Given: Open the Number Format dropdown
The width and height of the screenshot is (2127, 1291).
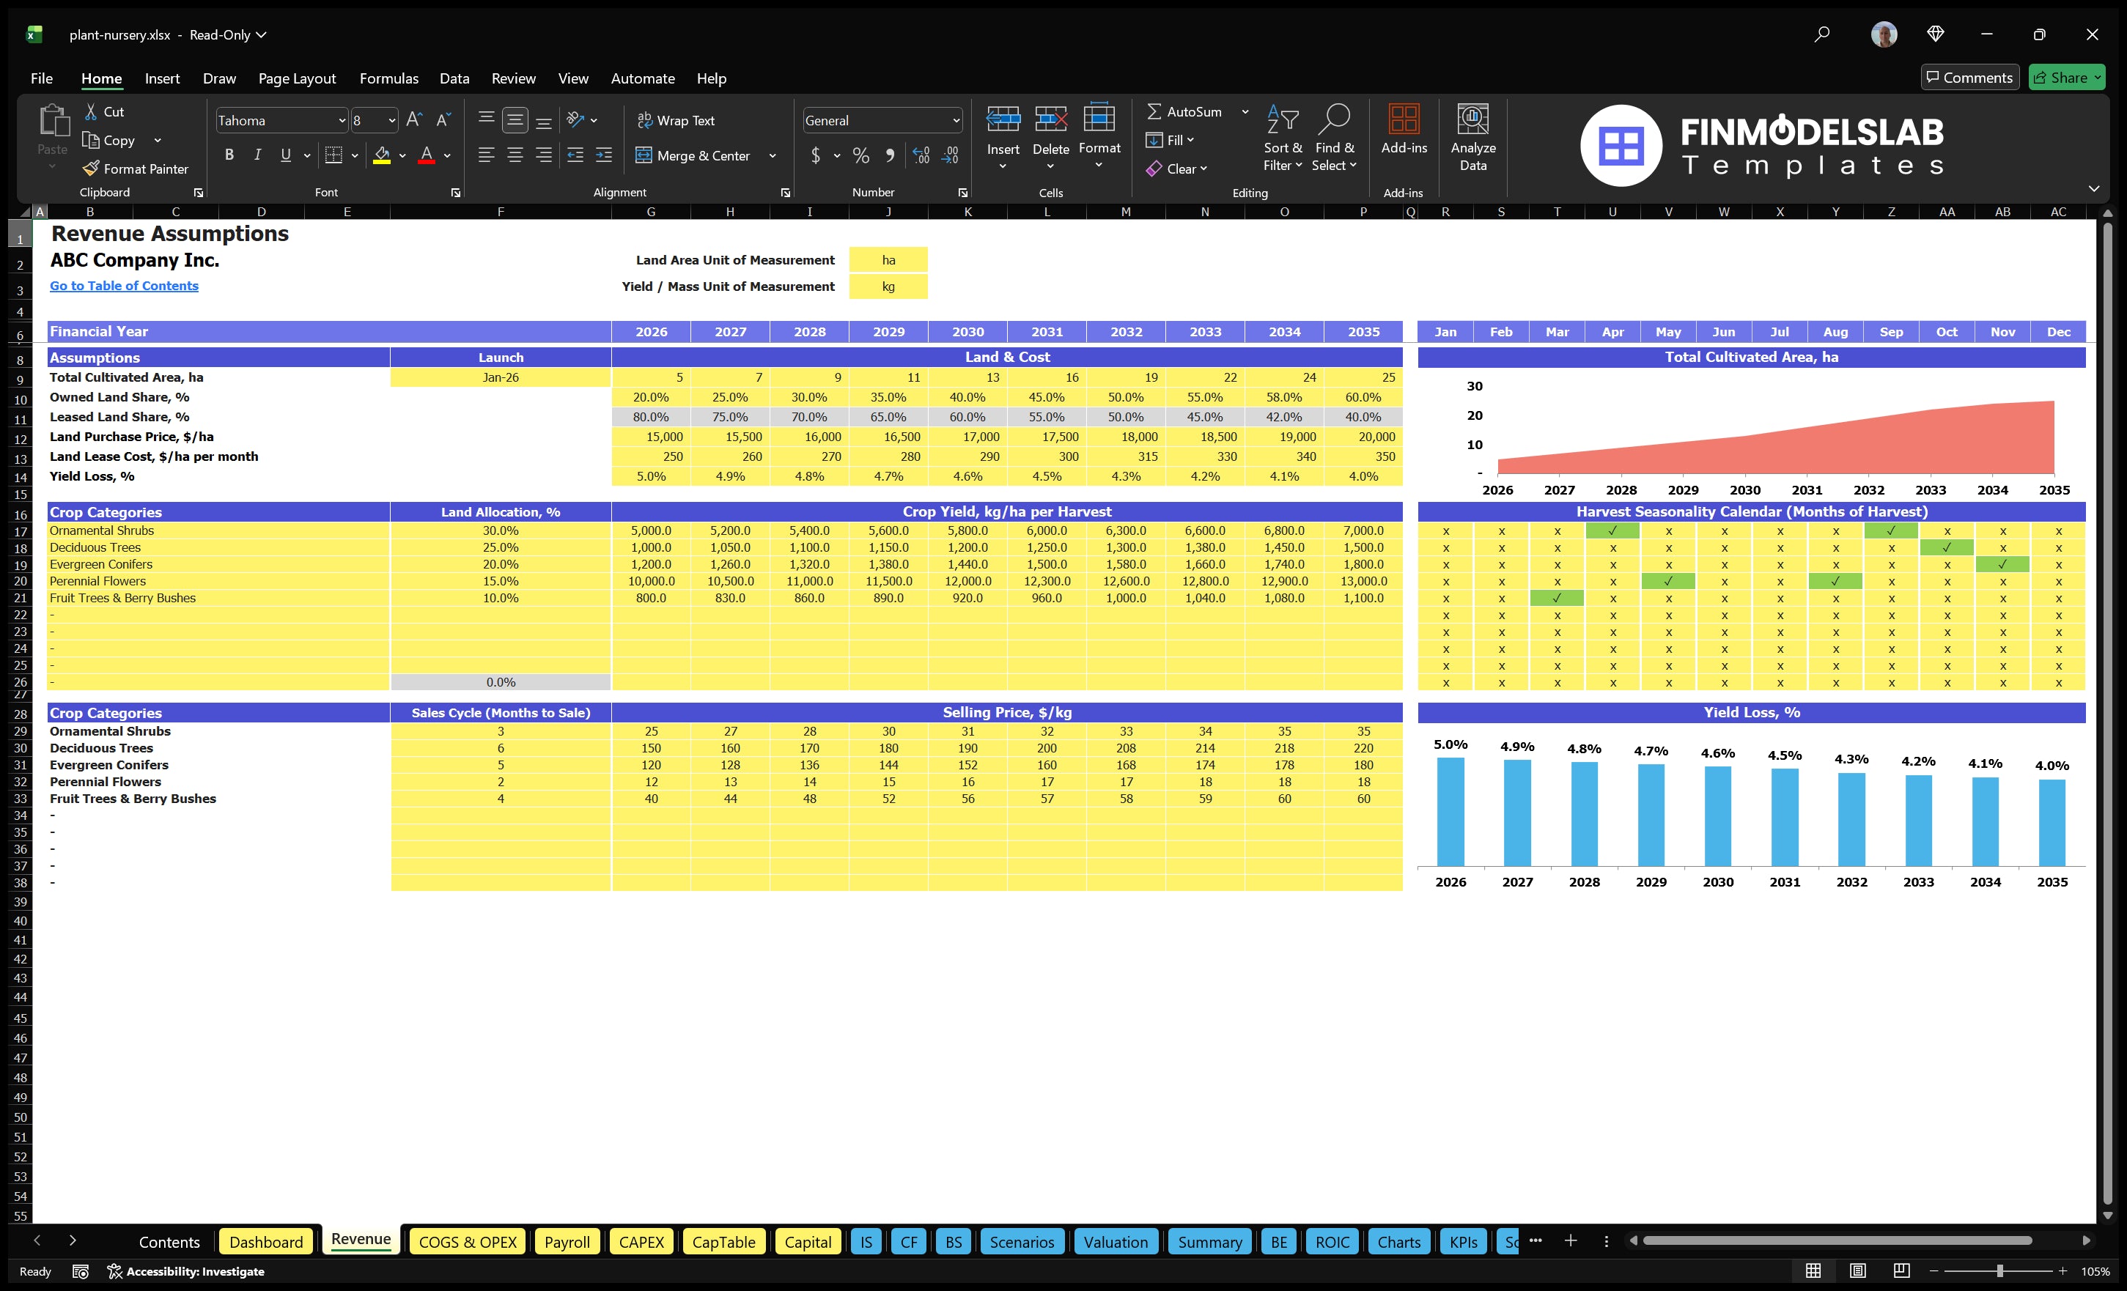Looking at the screenshot, I should 956,120.
